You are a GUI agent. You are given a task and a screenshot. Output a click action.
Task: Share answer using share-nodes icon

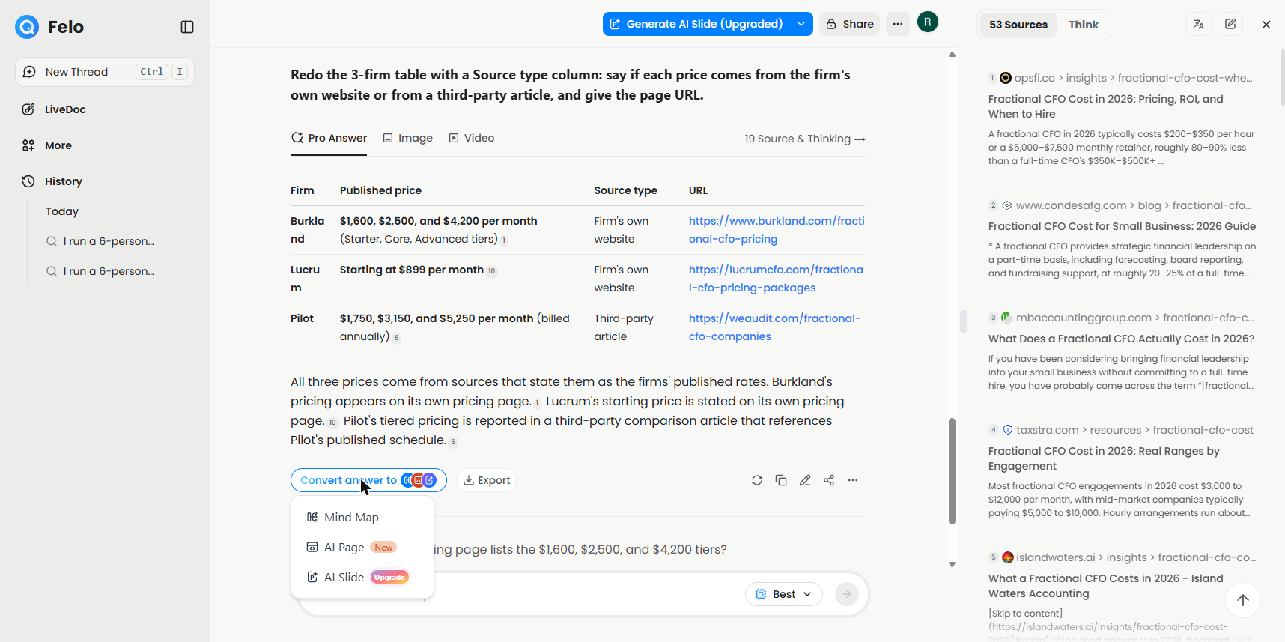(x=829, y=480)
